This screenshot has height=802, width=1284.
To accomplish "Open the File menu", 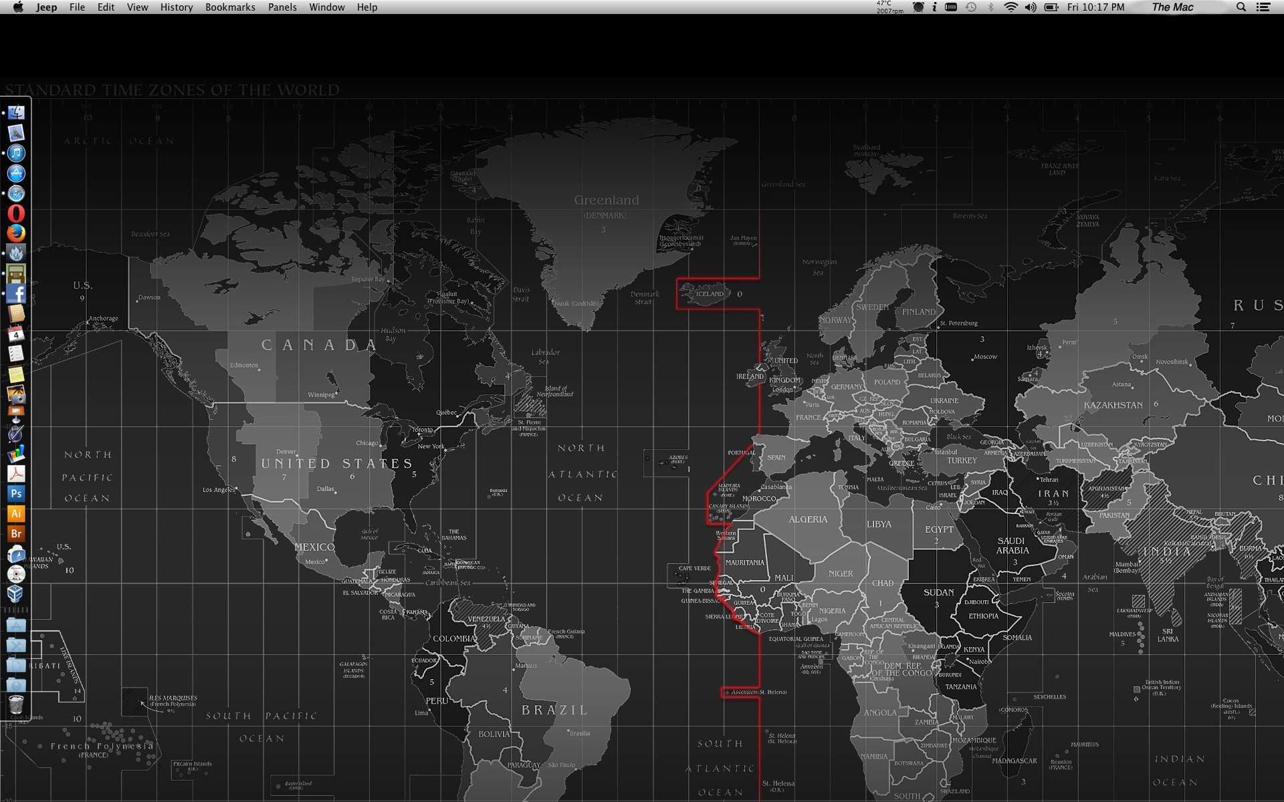I will [77, 7].
